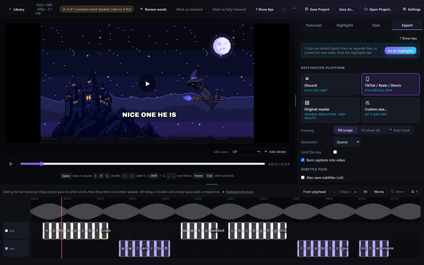424x265 pixels.
Task: Click Mark as checked
Action: pyautogui.click(x=189, y=9)
